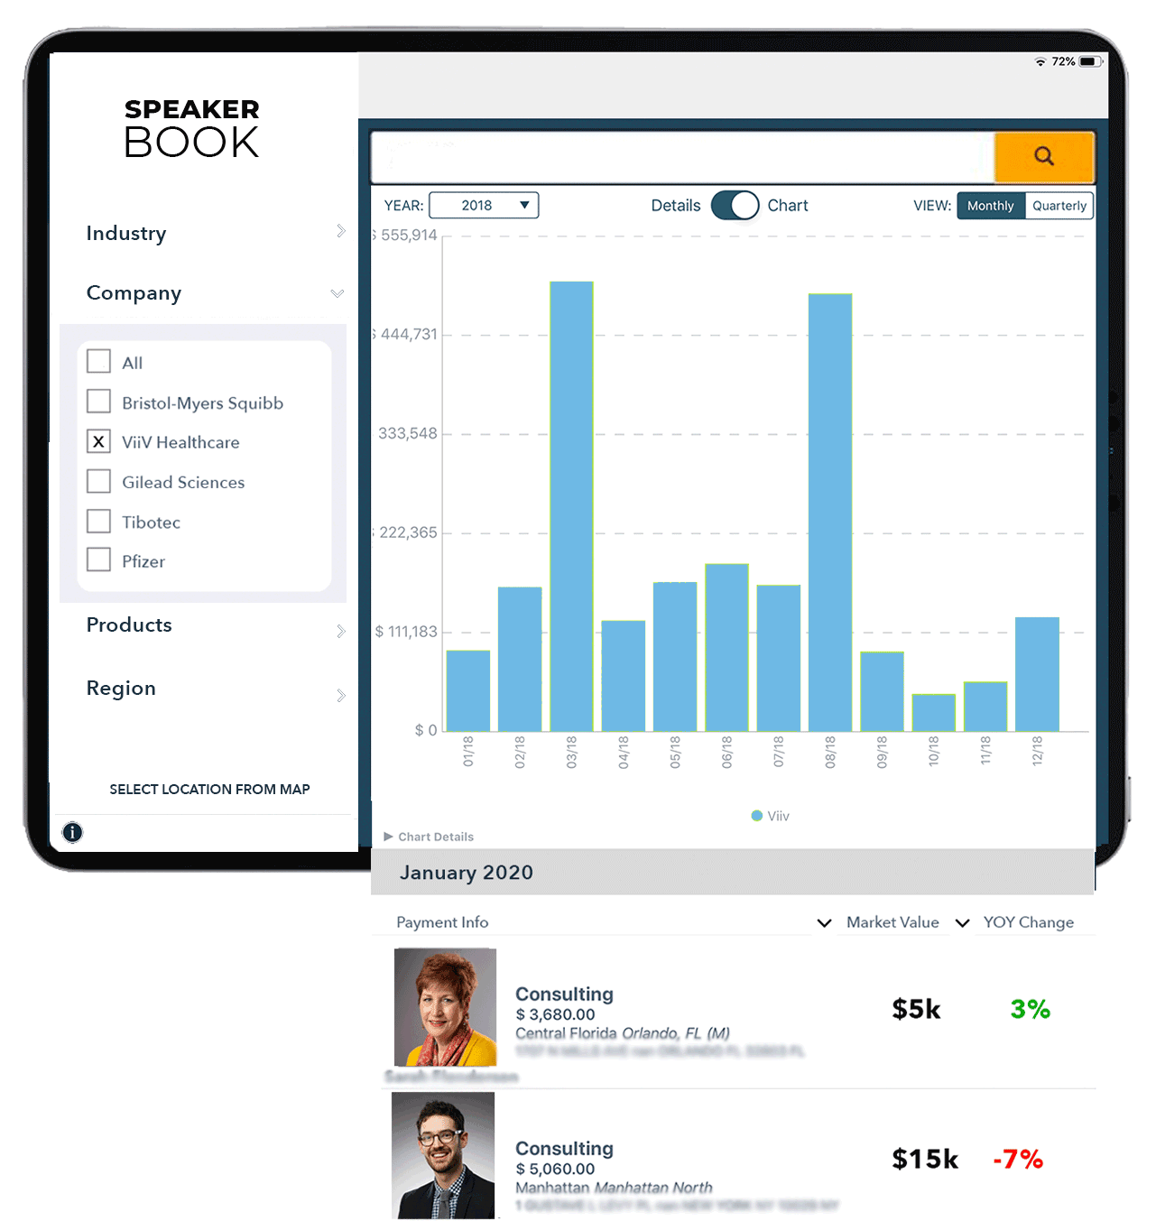Screen dimensions: 1156x1221
Task: Click the $5k market value
Action: [916, 1009]
